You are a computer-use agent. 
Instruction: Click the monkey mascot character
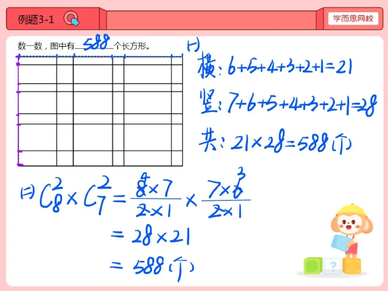pos(351,232)
